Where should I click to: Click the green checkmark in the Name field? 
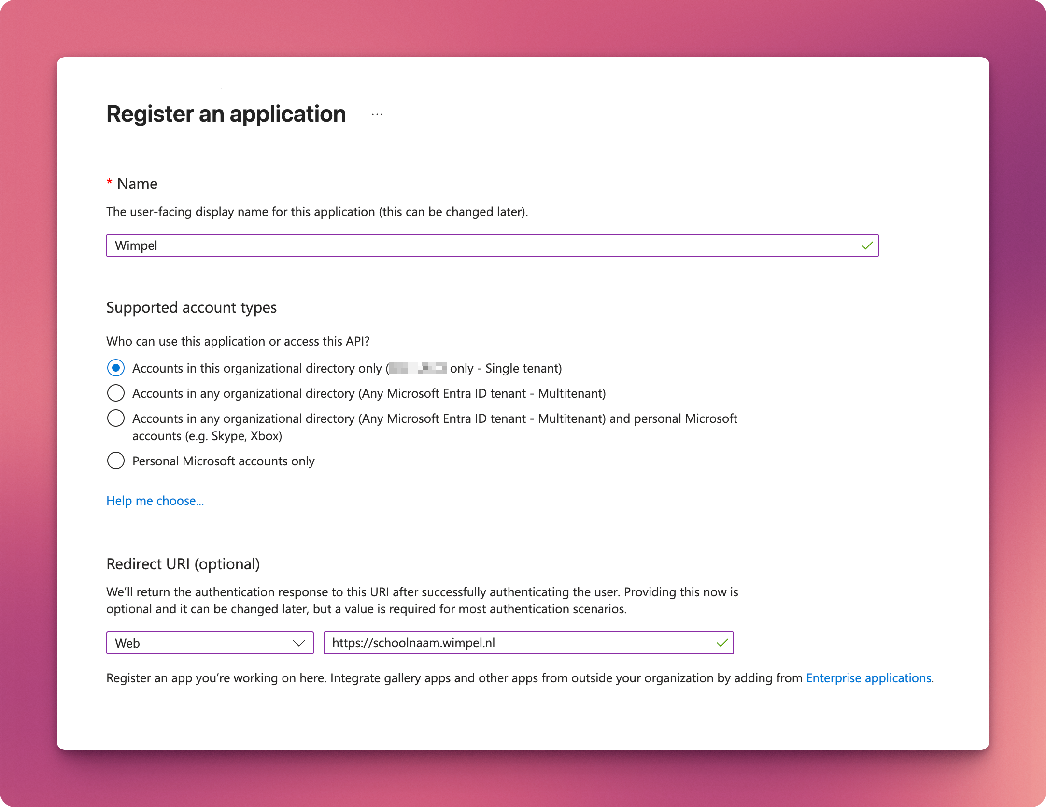click(x=867, y=245)
